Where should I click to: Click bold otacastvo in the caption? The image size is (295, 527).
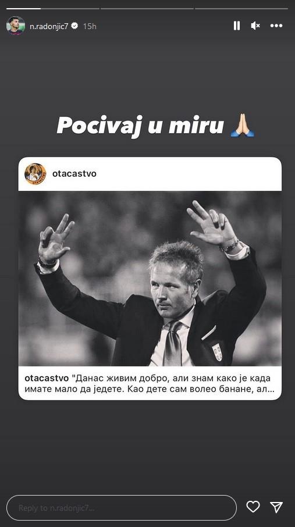coord(47,379)
